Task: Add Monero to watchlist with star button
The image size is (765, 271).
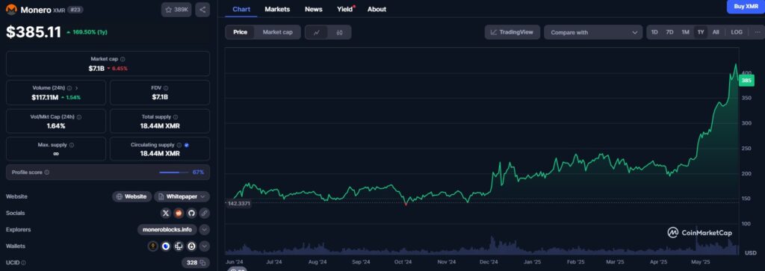Action: (176, 10)
